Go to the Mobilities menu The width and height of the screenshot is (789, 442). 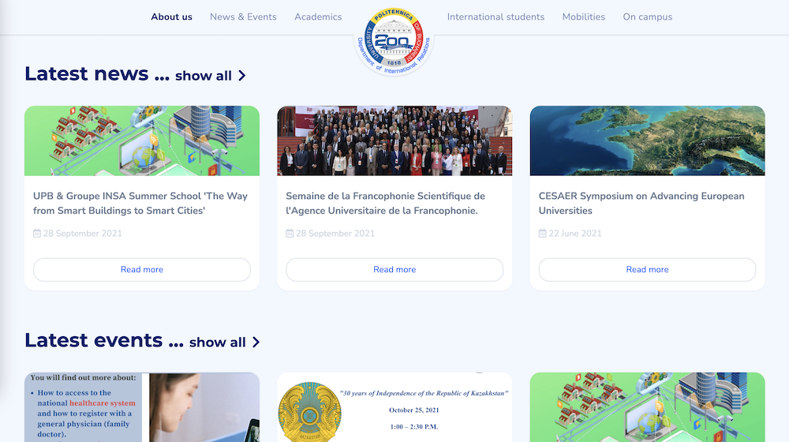(584, 17)
